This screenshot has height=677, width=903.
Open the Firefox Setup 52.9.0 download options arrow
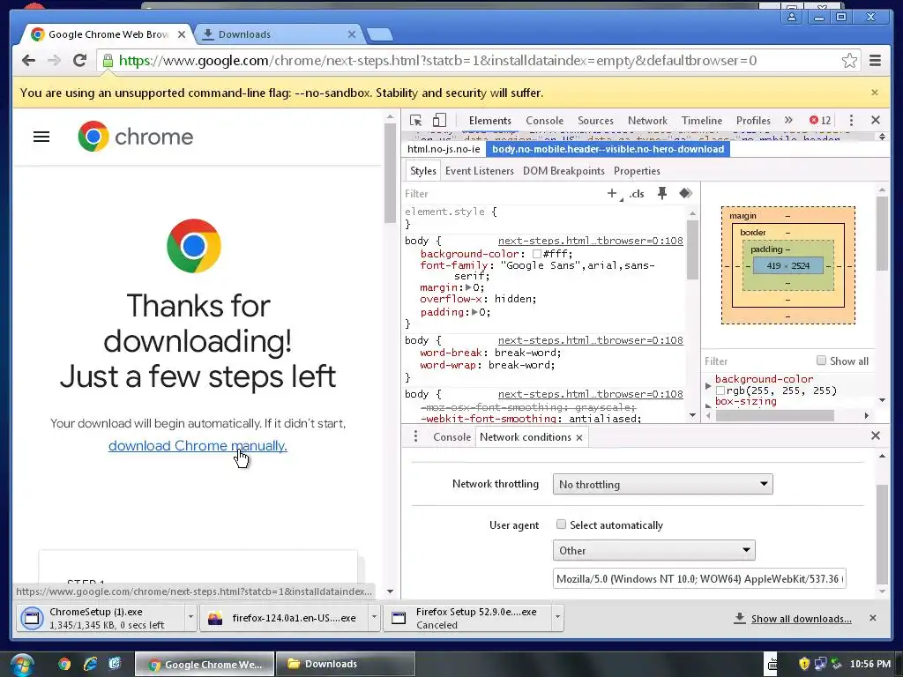pos(557,618)
